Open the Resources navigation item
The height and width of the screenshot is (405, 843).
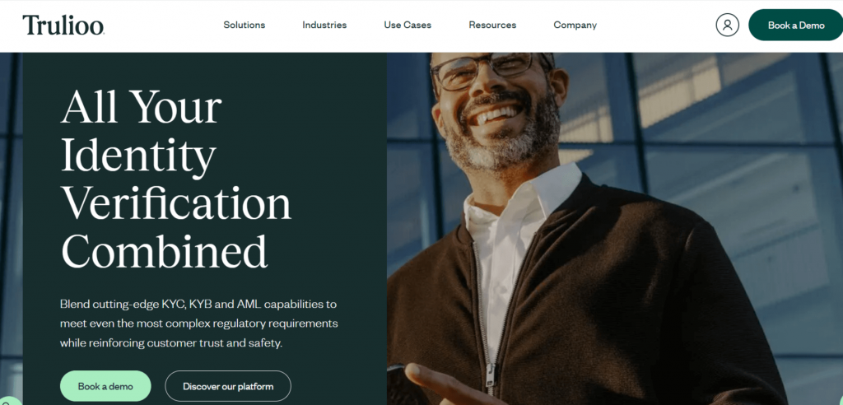tap(492, 25)
